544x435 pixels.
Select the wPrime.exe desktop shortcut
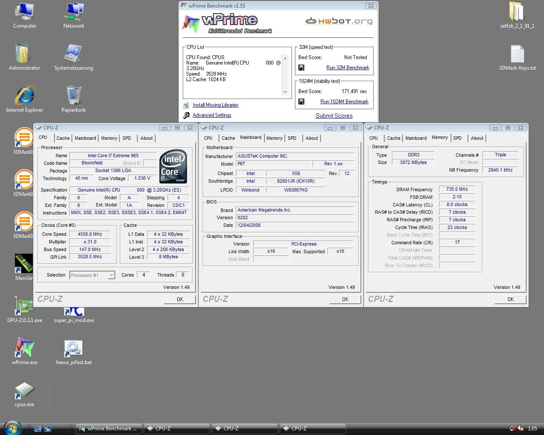click(24, 352)
